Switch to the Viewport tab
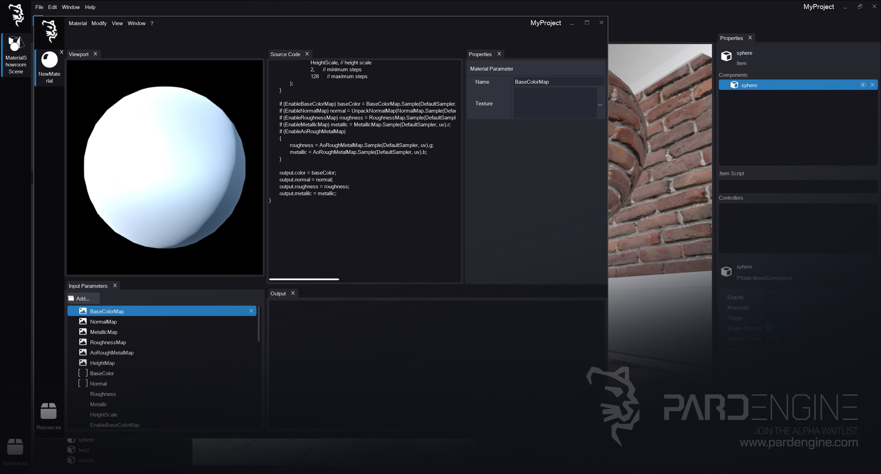Viewport: 881px width, 474px height. click(78, 54)
